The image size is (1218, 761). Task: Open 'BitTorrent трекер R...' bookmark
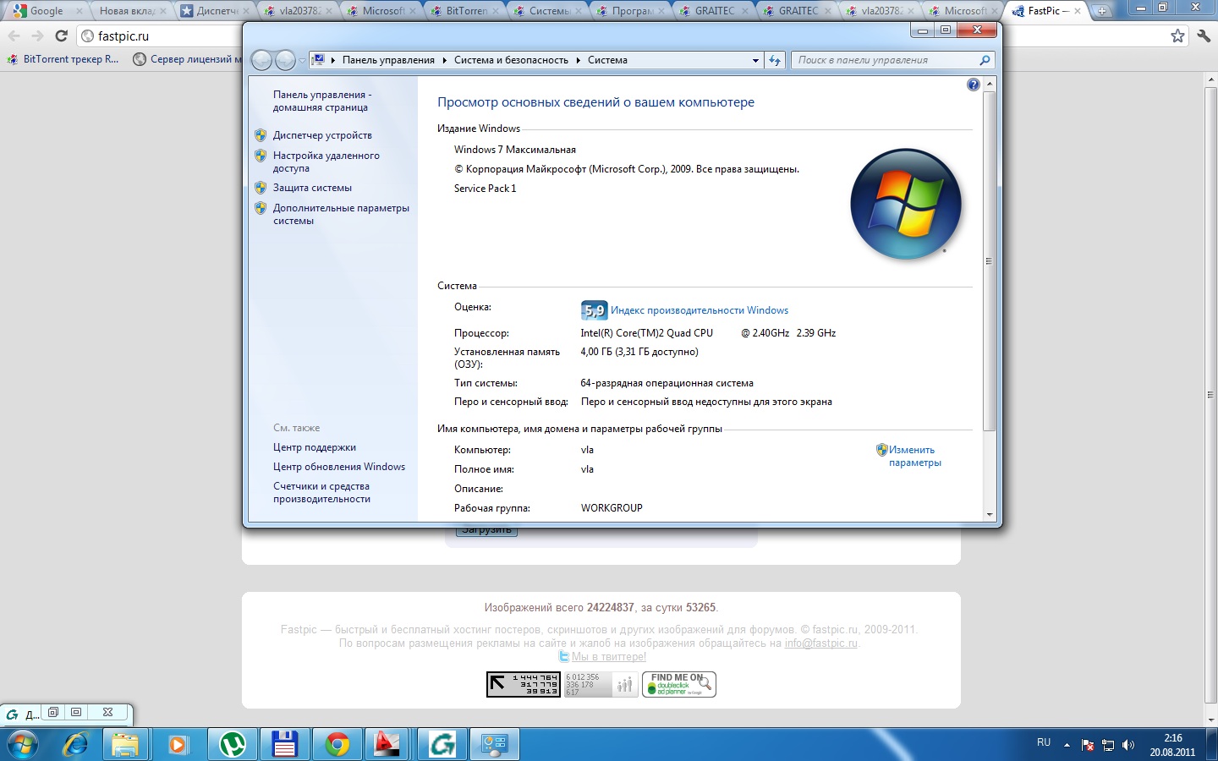pyautogui.click(x=63, y=59)
